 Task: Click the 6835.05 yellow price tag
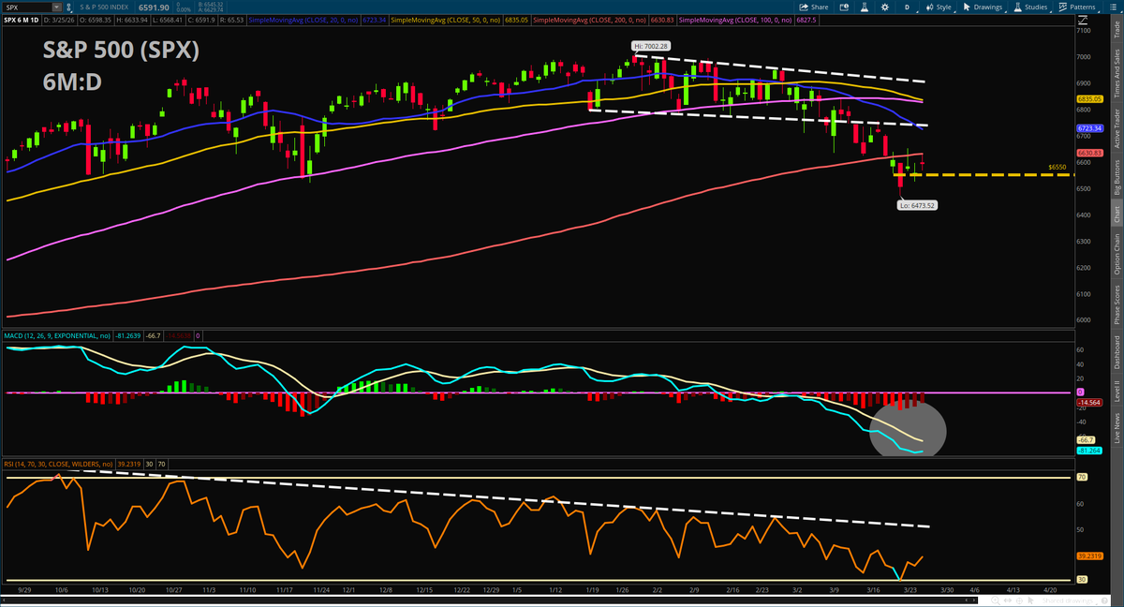click(x=1088, y=98)
